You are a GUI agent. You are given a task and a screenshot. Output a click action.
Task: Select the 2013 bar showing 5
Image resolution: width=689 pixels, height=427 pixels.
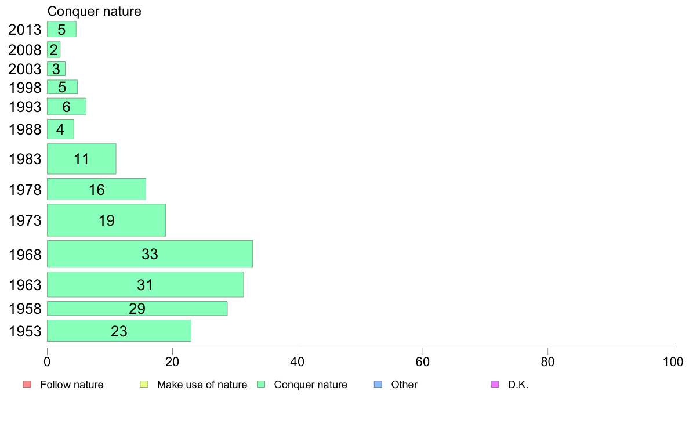click(61, 29)
